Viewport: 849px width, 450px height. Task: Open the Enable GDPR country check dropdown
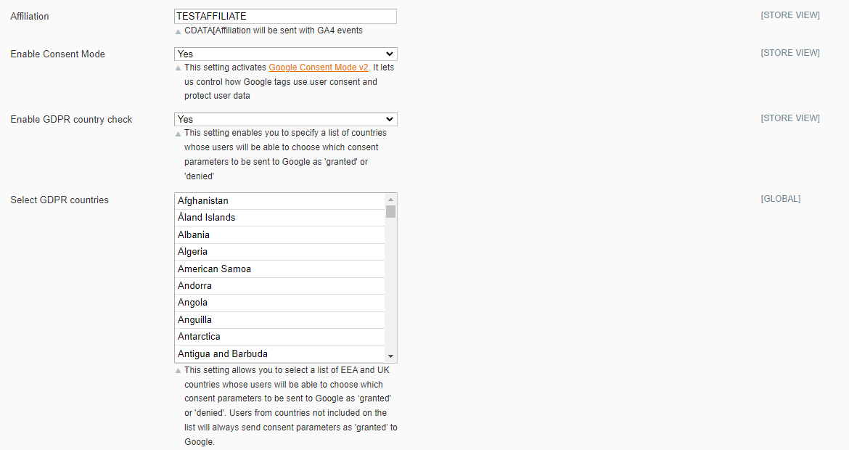285,119
